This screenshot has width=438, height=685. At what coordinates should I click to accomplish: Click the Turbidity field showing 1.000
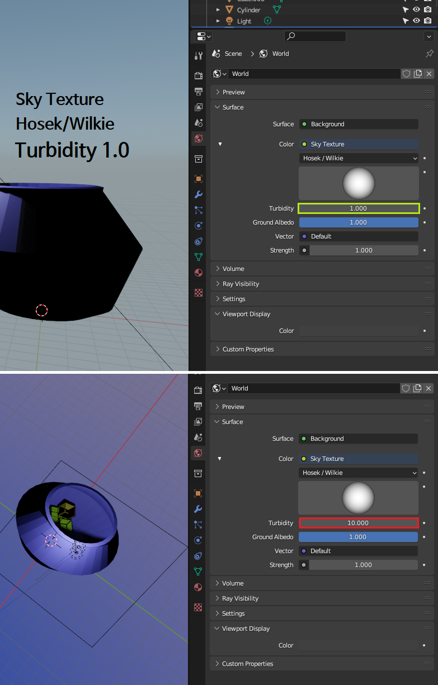coord(359,208)
